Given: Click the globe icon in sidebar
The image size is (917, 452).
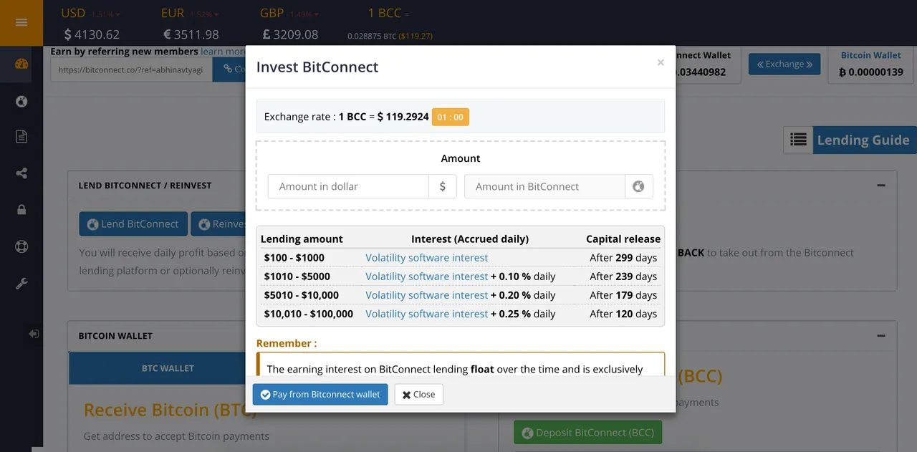Looking at the screenshot, I should point(21,101).
